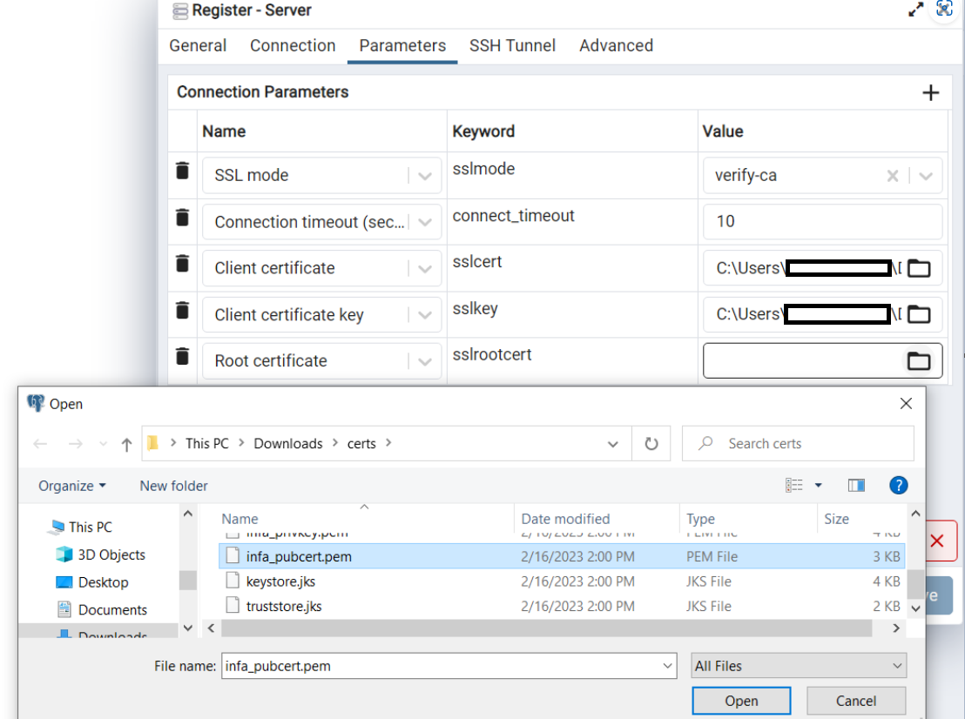Open the Client certificate key dropdown
965x719 pixels.
click(425, 315)
